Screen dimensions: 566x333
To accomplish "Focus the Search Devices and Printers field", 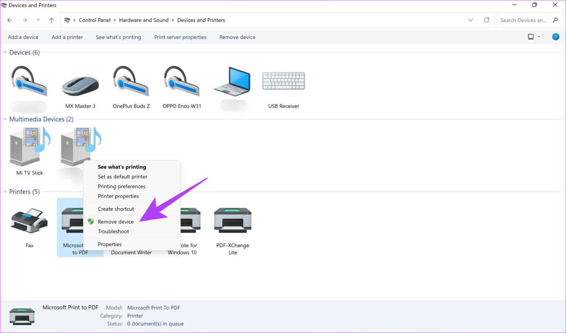I will [x=524, y=20].
